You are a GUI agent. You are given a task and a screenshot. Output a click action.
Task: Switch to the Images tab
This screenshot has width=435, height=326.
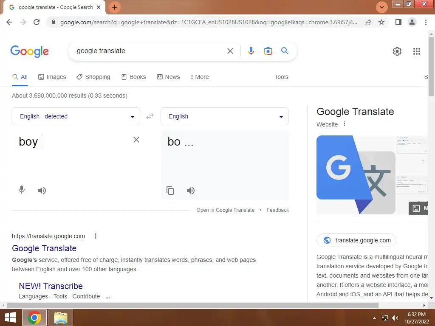52,77
